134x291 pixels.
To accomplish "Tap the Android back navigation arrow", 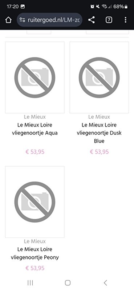I will (x=105, y=283).
